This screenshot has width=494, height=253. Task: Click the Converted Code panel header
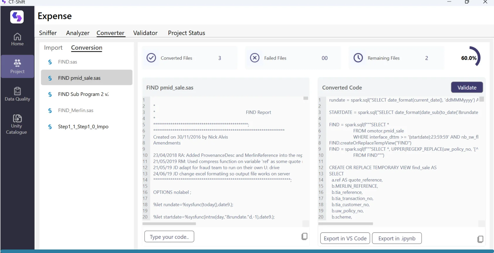pos(342,88)
